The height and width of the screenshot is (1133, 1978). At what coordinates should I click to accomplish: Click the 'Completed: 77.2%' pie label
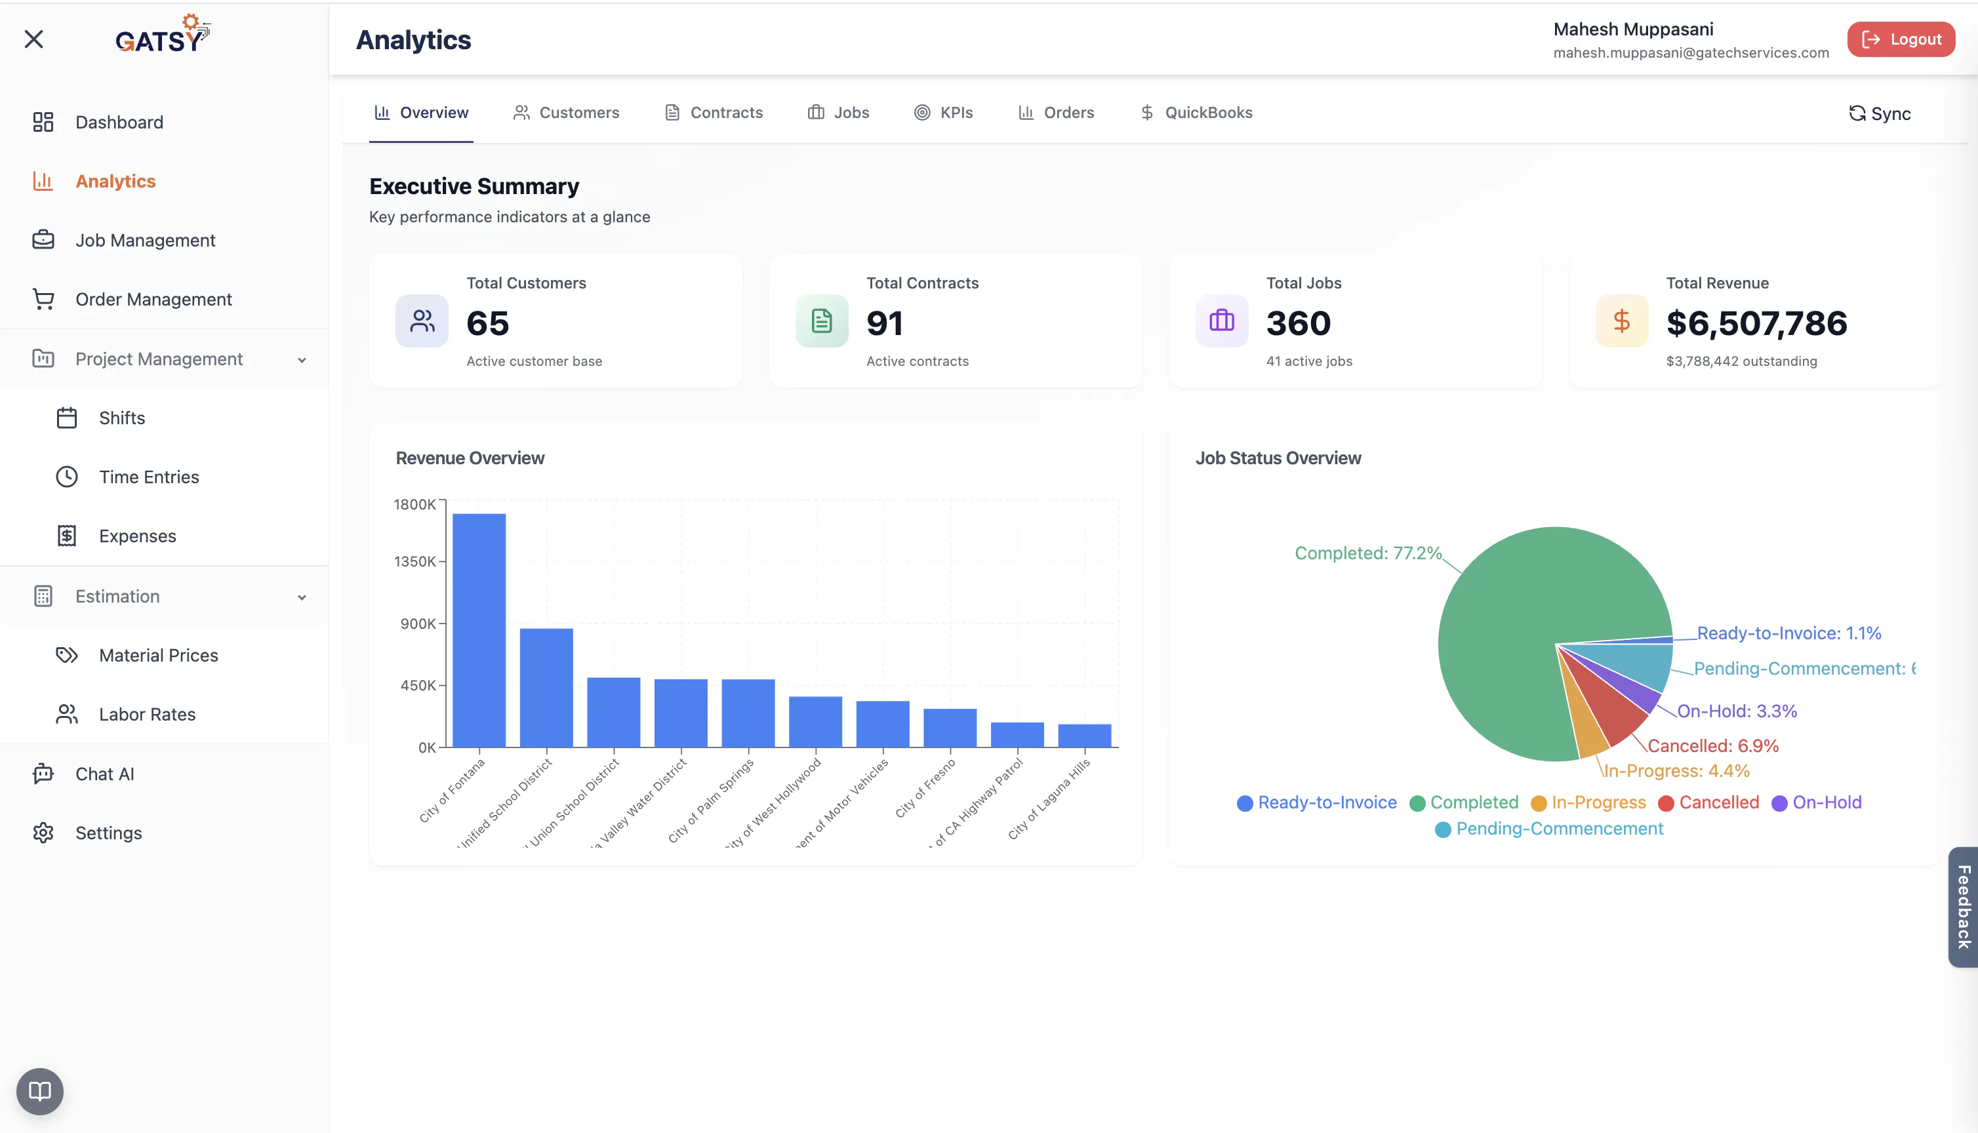click(1368, 553)
